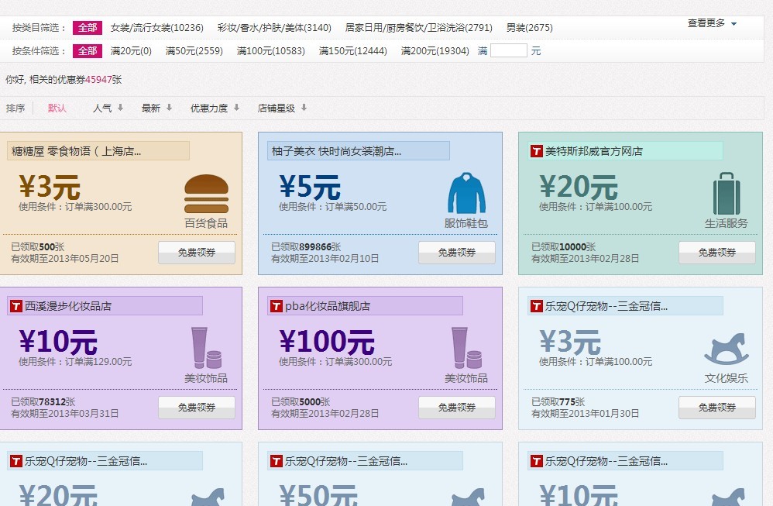
Task: Click ¥100元 coupon amount
Action: point(327,341)
